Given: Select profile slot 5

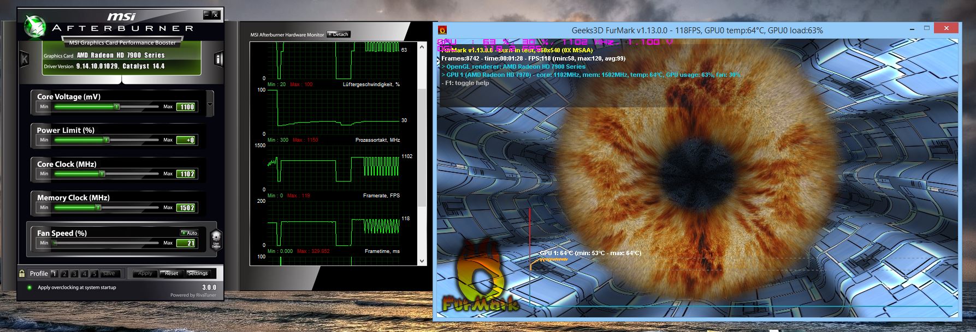Looking at the screenshot, I should 94,274.
